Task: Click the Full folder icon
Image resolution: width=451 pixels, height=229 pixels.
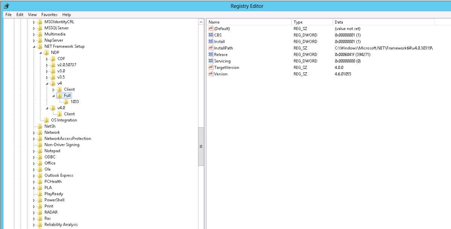Action: coord(59,96)
